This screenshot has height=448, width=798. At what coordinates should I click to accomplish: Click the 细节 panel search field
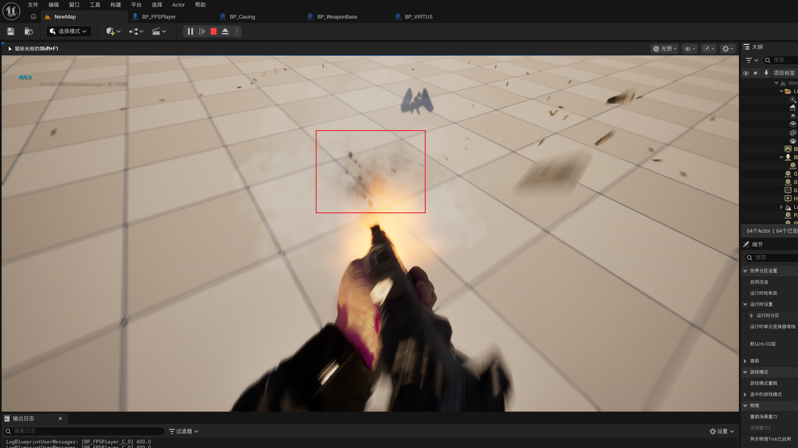(771, 257)
